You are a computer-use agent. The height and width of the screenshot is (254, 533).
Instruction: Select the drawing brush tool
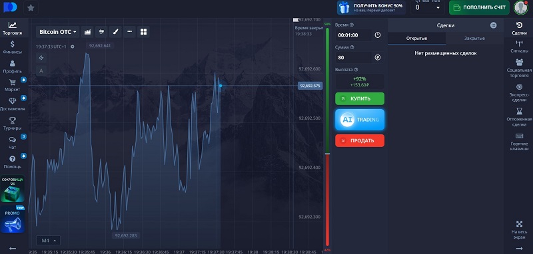[115, 32]
